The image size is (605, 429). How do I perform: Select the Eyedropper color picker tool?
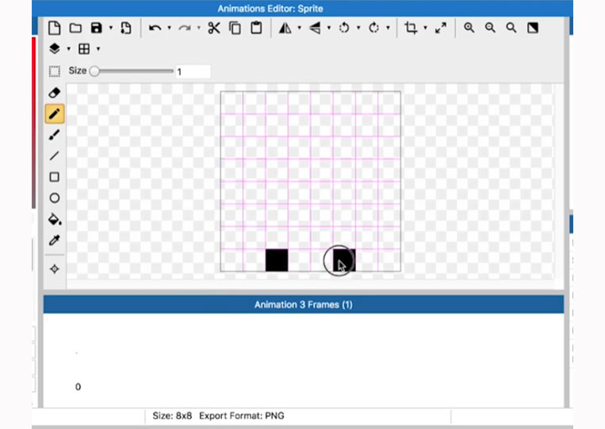(x=55, y=240)
